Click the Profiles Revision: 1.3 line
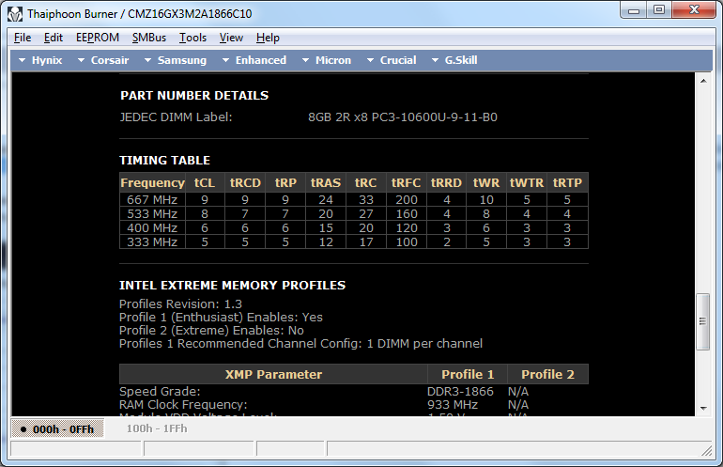 [x=180, y=304]
